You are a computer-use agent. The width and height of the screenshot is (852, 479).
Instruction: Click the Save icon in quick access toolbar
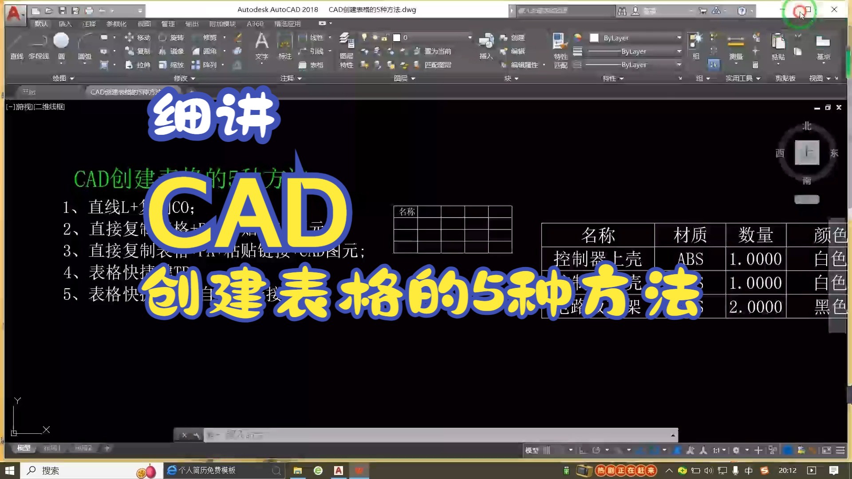(x=62, y=11)
